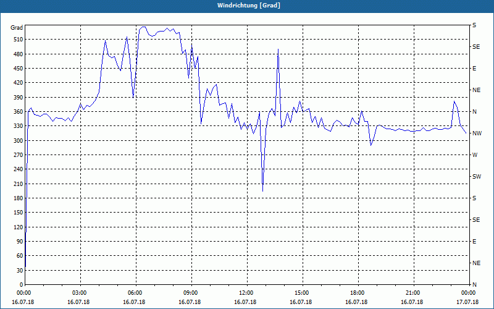Click the NW compass label
494x309 pixels.
[x=477, y=133]
